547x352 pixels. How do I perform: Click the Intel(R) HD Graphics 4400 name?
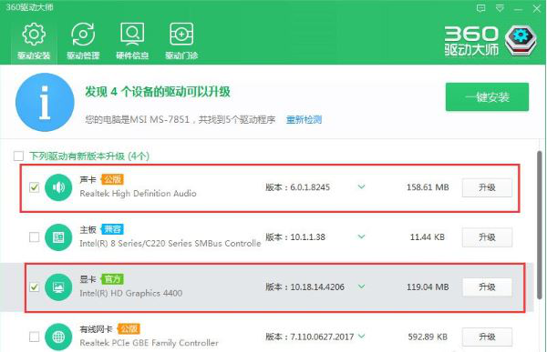[x=130, y=293]
